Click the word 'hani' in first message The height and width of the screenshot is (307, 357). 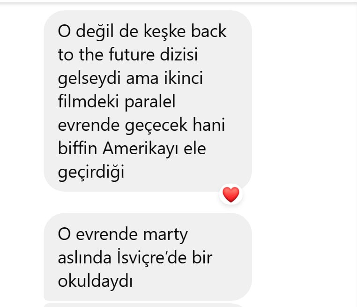[x=209, y=125]
